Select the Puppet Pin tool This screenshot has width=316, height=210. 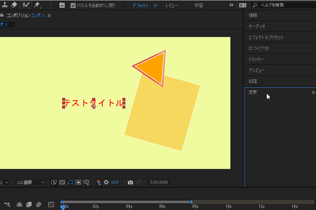click(37, 5)
